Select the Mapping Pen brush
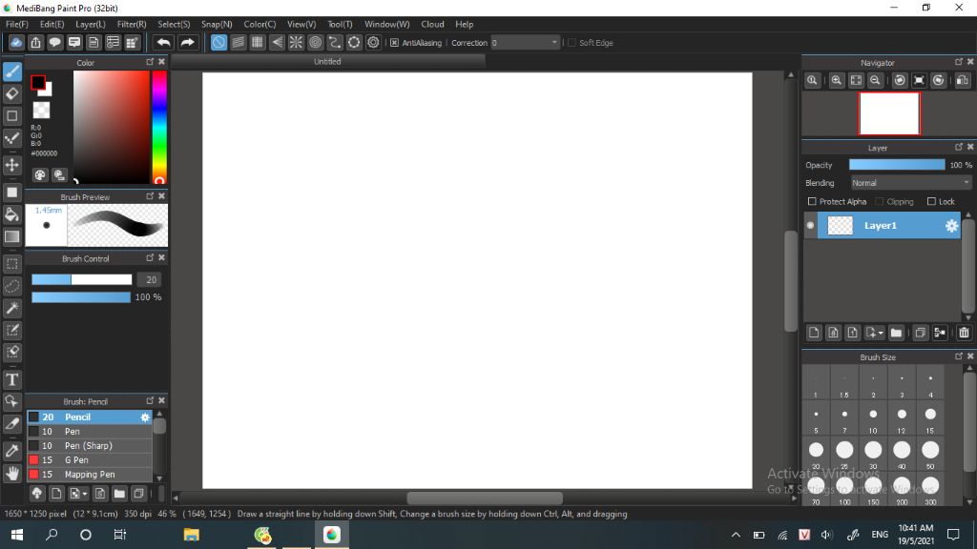The width and height of the screenshot is (977, 549). point(90,475)
